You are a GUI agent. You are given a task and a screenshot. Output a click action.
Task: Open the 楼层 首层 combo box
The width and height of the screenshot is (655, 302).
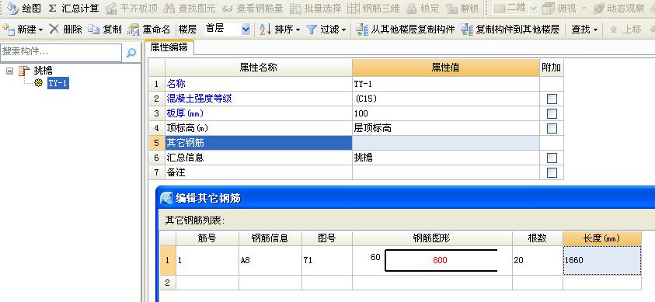point(228,29)
